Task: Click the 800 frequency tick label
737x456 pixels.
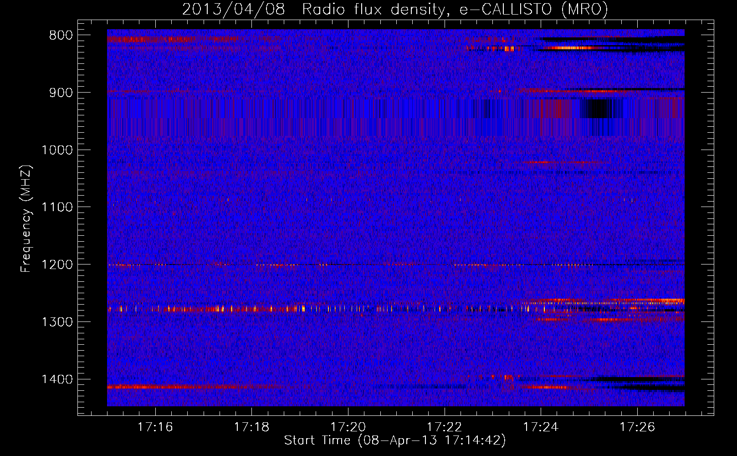Action: 61,36
